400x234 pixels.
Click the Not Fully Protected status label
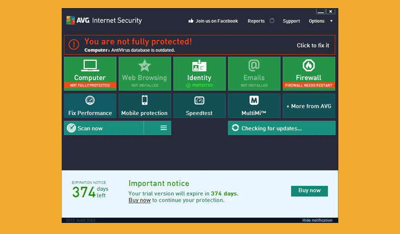click(90, 85)
